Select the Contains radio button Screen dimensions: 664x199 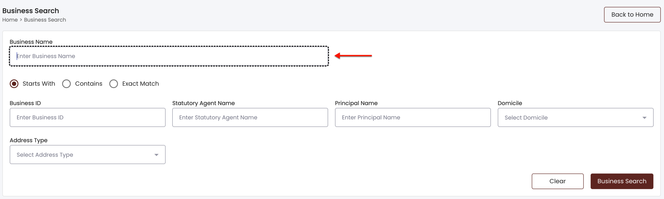pos(66,84)
